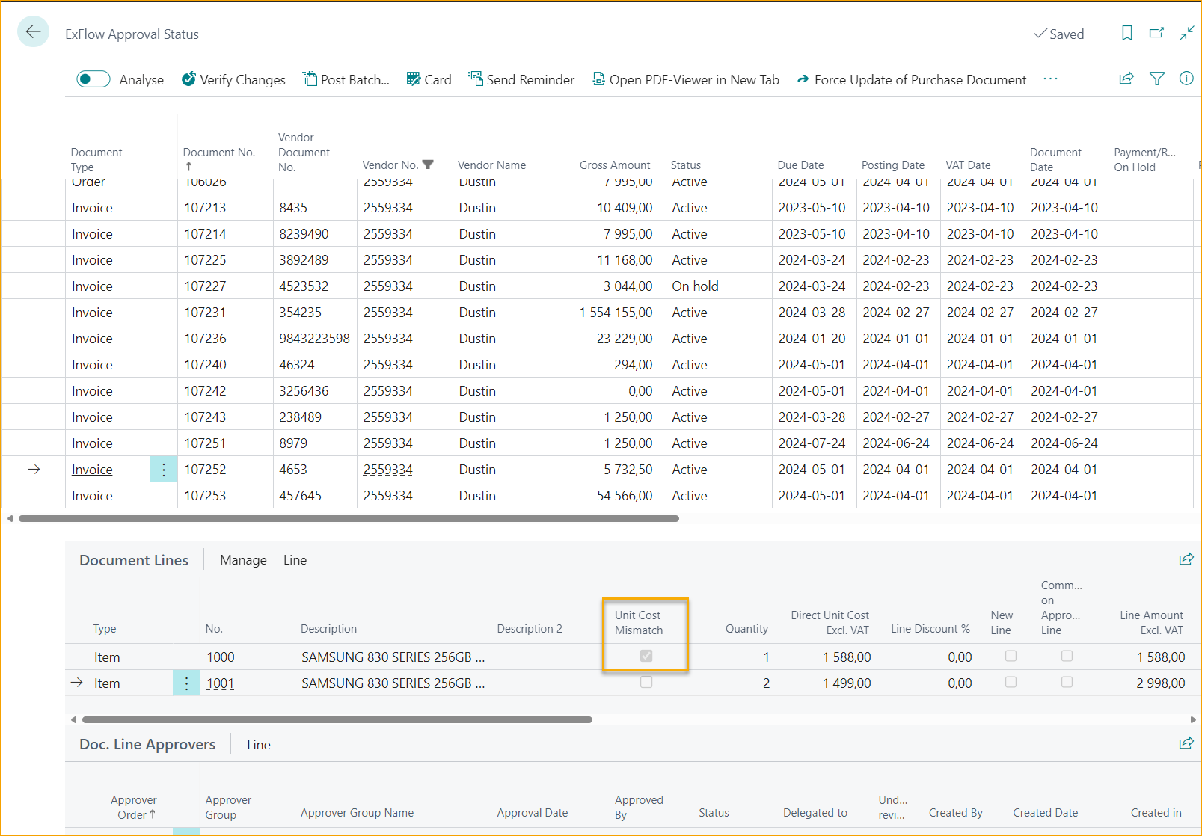Open the Post Batch... action
The image size is (1202, 836).
coord(346,79)
